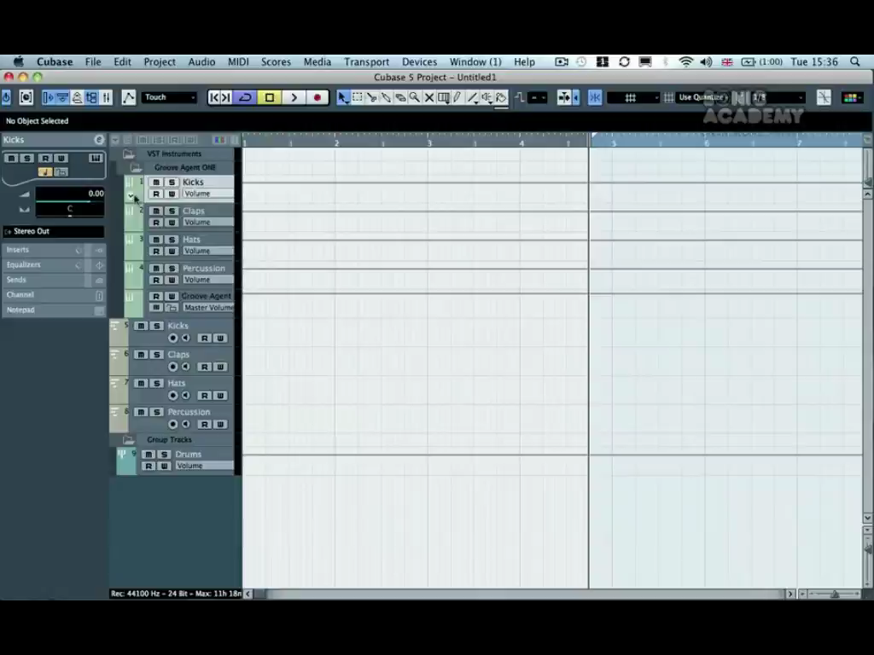The width and height of the screenshot is (874, 655).
Task: Open the Kicks Volume automation parameter dropdown
Action: (x=208, y=194)
